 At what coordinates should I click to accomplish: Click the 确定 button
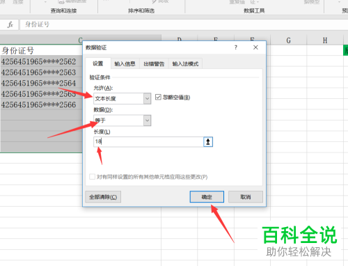point(207,197)
